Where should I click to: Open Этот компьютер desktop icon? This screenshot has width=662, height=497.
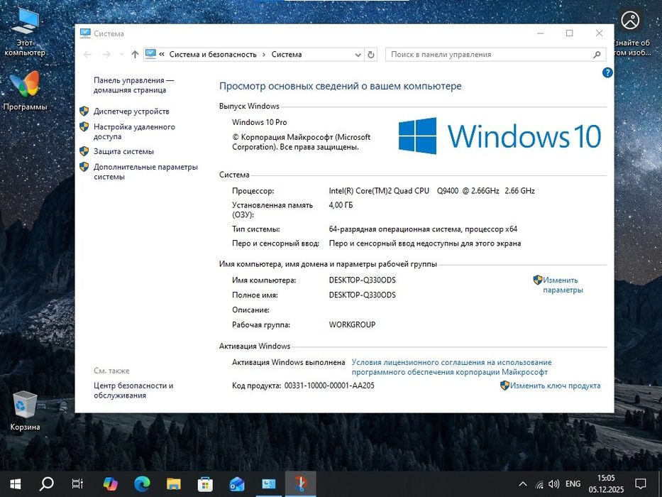pyautogui.click(x=25, y=32)
